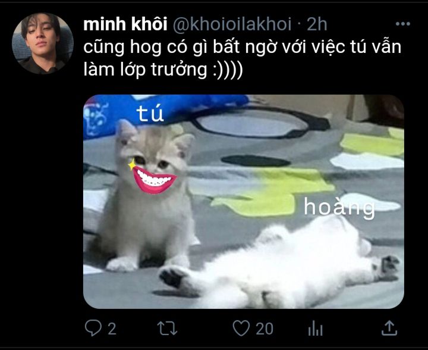Screen dimensions: 428x350
Task: Click the 20 likes counter
Action: [264, 329]
